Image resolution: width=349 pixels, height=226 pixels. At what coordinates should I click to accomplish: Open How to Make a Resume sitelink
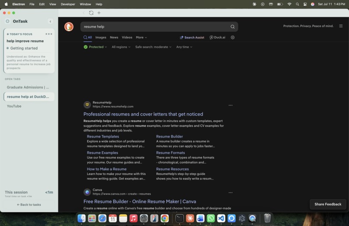pyautogui.click(x=107, y=169)
